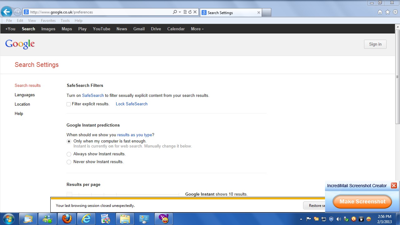Open the Paint bucket app in taskbar

pyautogui.click(x=106, y=219)
